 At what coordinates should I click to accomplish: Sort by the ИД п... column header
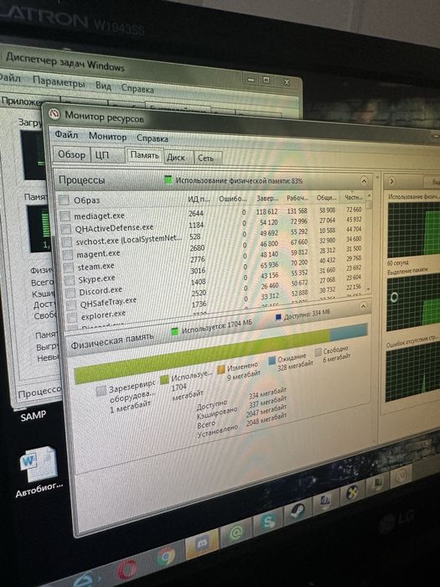click(199, 199)
